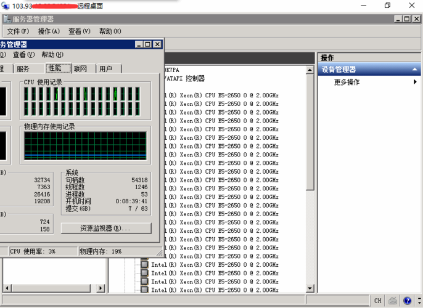Click the device list scroll-up arrow
The width and height of the screenshot is (423, 308).
pos(310,70)
